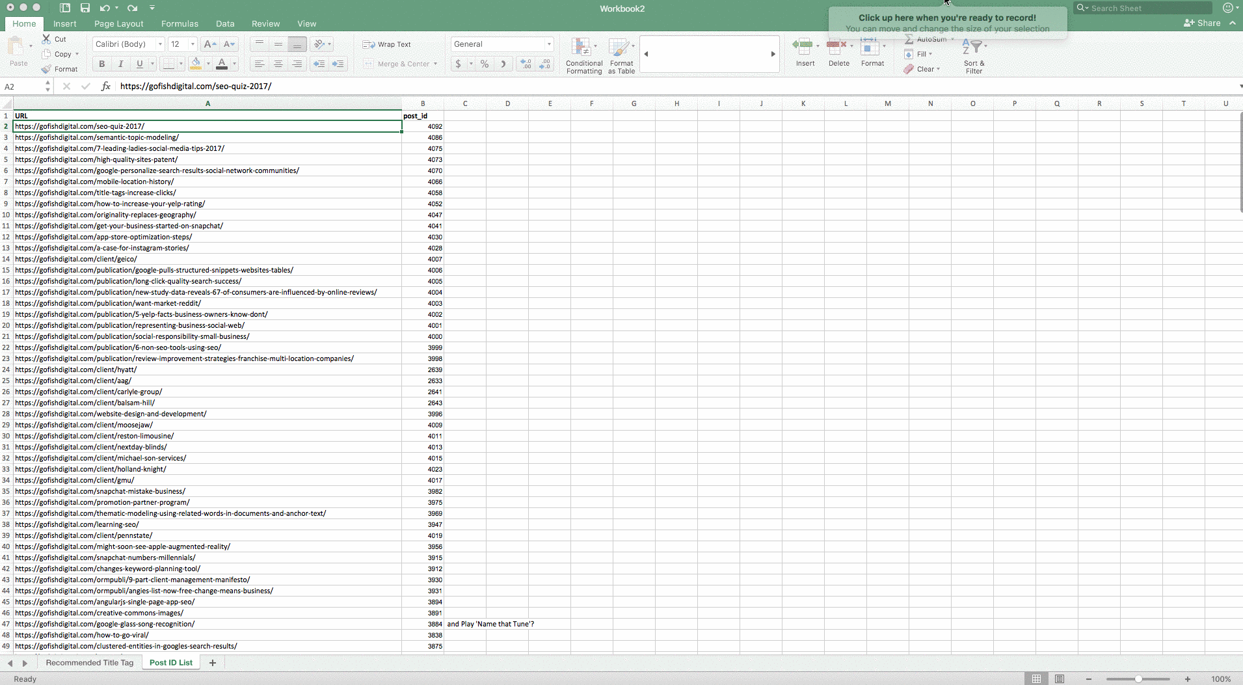Screen dimensions: 1243x685
Task: Switch to the Formulas ribbon tab
Action: point(180,23)
